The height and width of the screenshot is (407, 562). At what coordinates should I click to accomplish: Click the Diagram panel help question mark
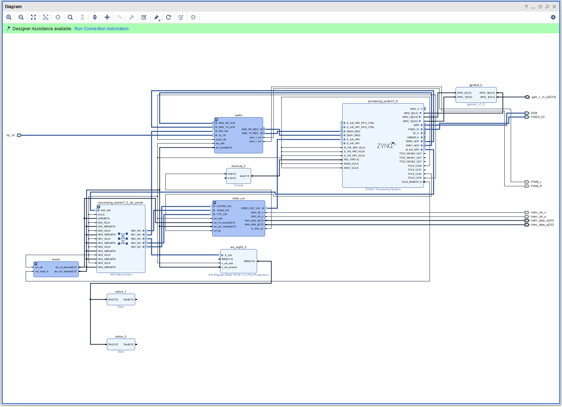point(526,7)
